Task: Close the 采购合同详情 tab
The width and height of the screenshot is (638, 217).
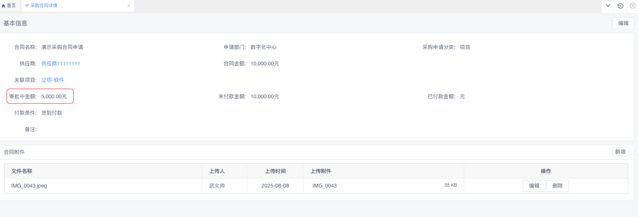Action: pos(129,6)
